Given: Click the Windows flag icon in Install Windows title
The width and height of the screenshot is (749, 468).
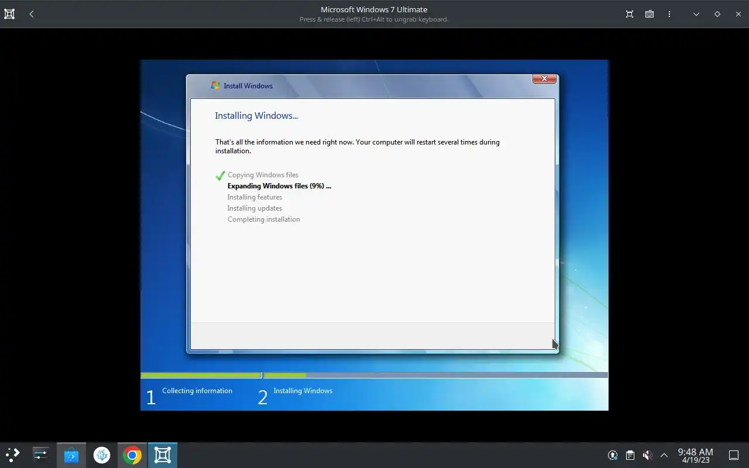Looking at the screenshot, I should point(215,85).
